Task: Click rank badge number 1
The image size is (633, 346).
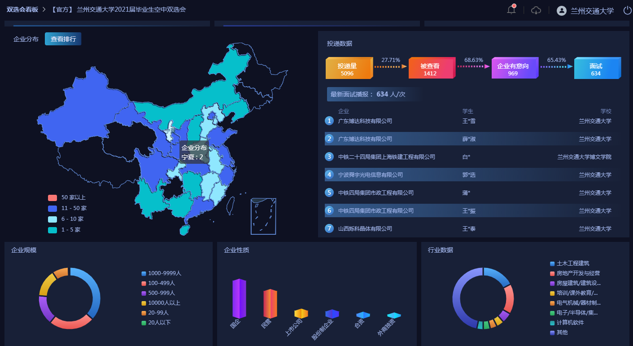Action: coord(329,121)
